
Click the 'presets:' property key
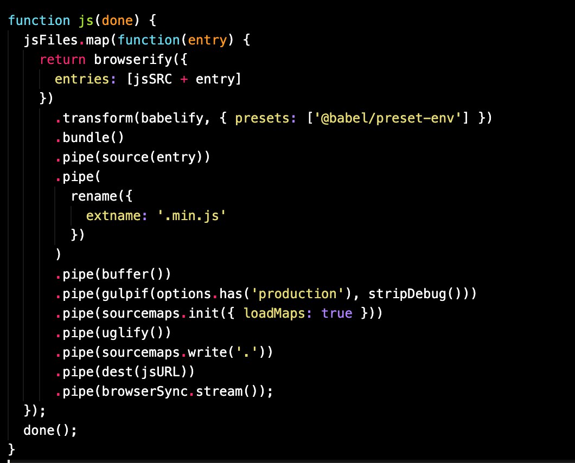pos(265,118)
